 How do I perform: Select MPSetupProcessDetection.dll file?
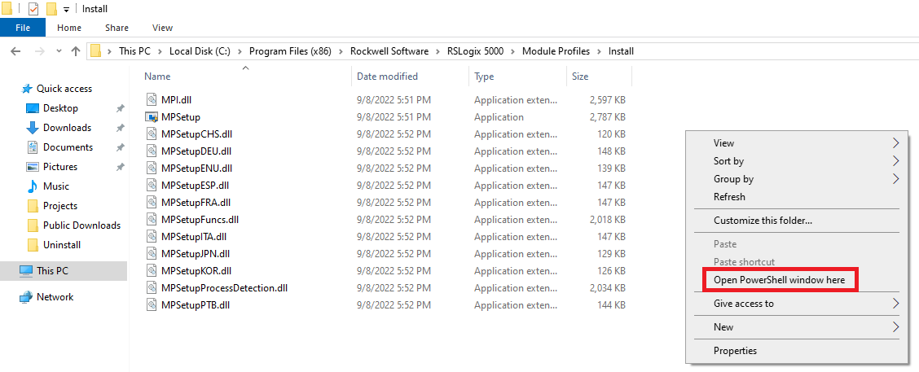pos(225,288)
